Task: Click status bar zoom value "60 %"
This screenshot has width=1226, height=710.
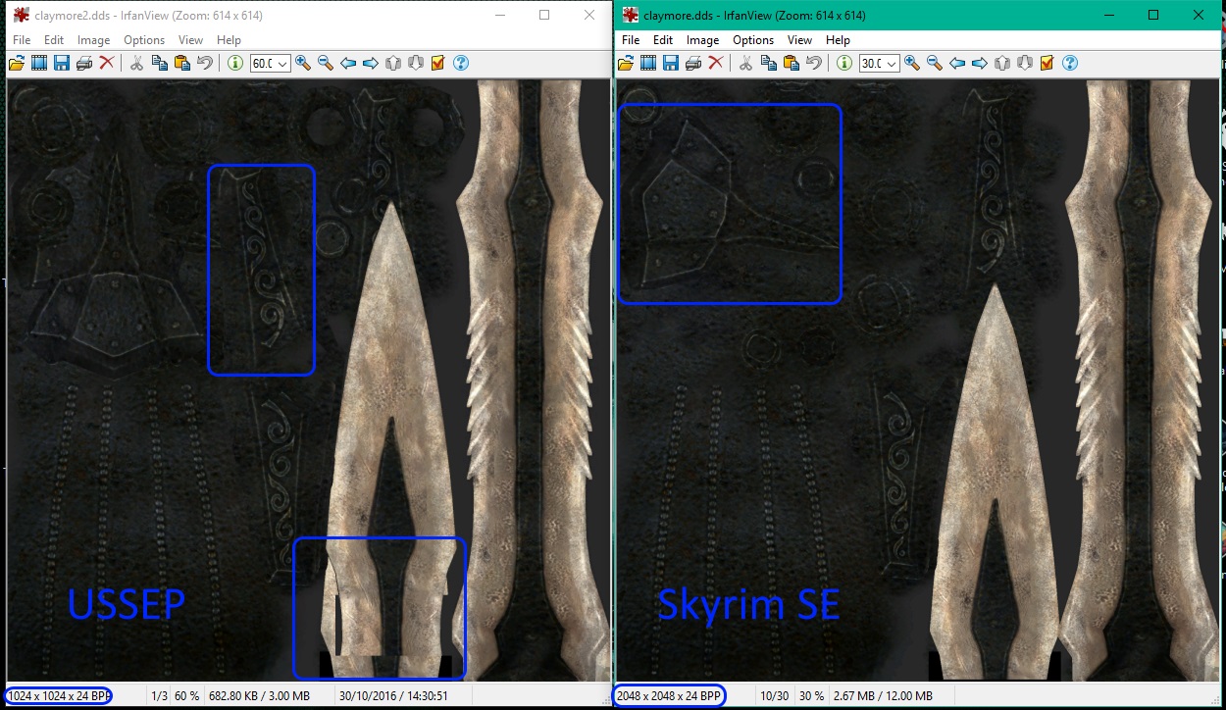Action: point(187,695)
